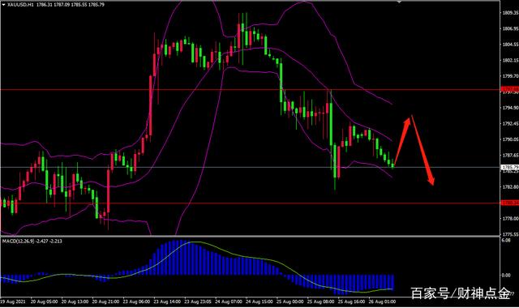Click the yellow-green MACD signal line peak
The height and width of the screenshot is (308, 519).
point(194,242)
